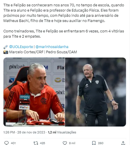Click the 260 bookmarks count
The height and width of the screenshot is (145, 130).
coord(101,143)
